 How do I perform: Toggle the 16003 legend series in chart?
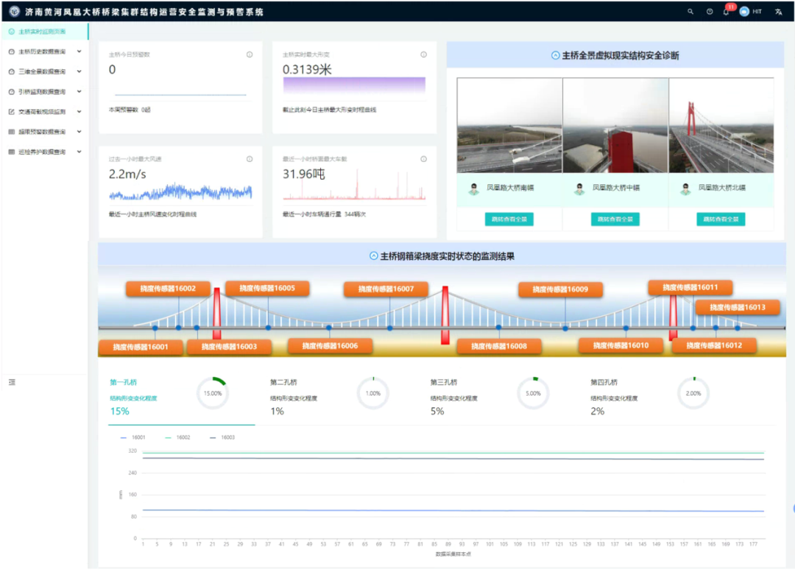[x=222, y=437]
